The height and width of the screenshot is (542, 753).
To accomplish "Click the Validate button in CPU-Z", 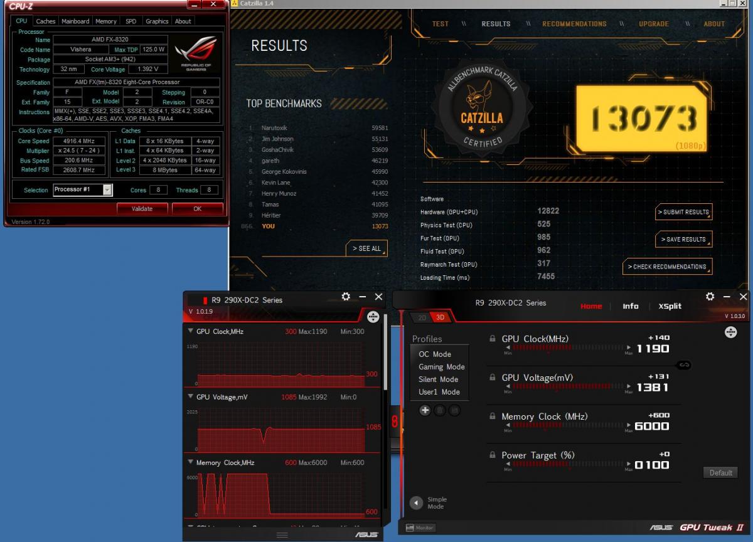I will tap(142, 208).
